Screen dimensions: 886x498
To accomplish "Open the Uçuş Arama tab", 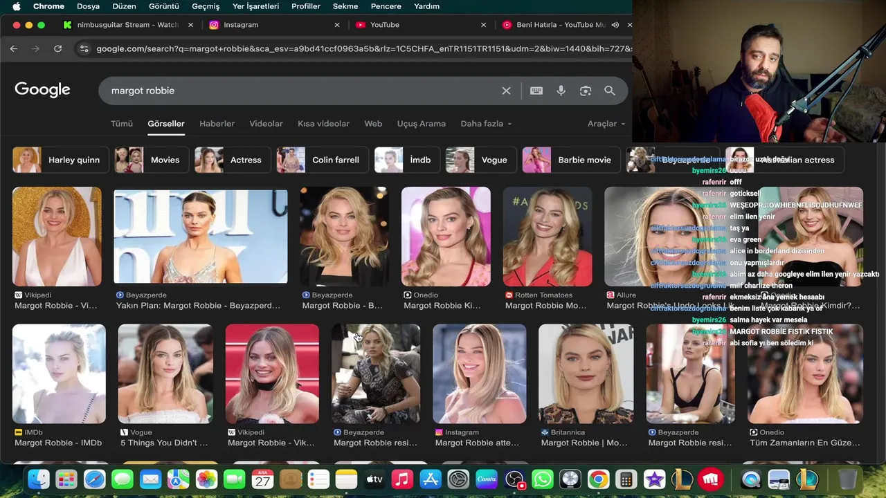I will point(421,124).
